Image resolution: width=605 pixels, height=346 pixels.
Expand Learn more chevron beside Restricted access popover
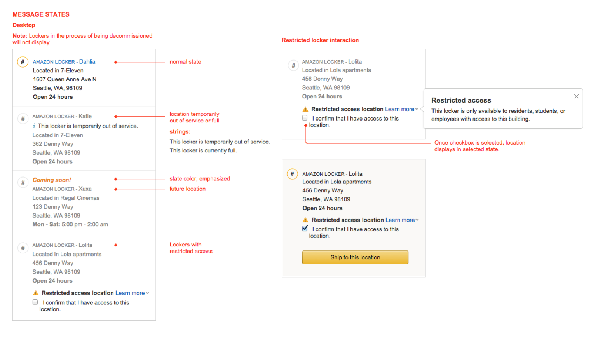417,109
